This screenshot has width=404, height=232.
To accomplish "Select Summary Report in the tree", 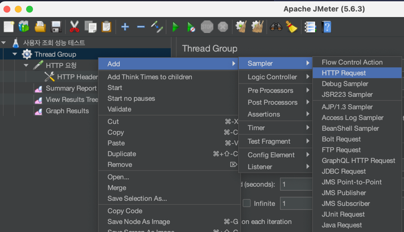I will pyautogui.click(x=71, y=88).
